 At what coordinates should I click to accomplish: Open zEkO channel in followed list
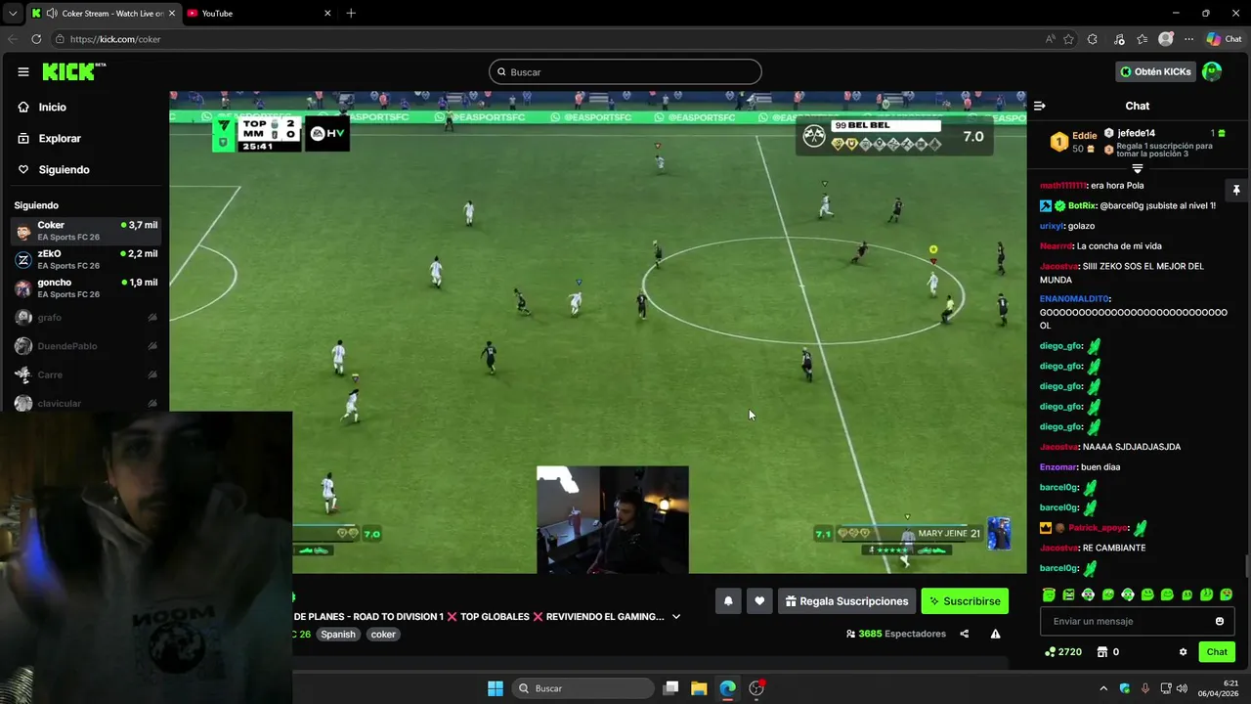coord(86,259)
